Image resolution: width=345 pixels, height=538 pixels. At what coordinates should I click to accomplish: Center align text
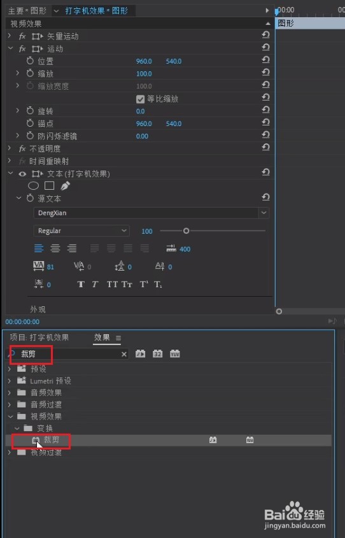tap(55, 248)
